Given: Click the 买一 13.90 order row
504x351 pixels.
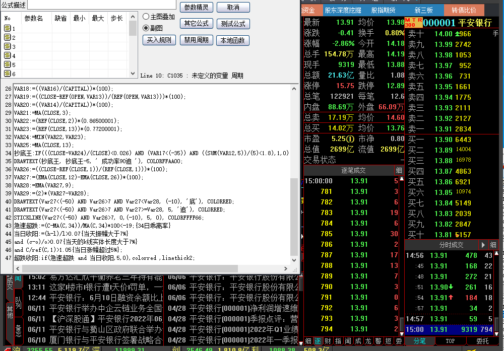Looking at the screenshot, I should [451, 139].
